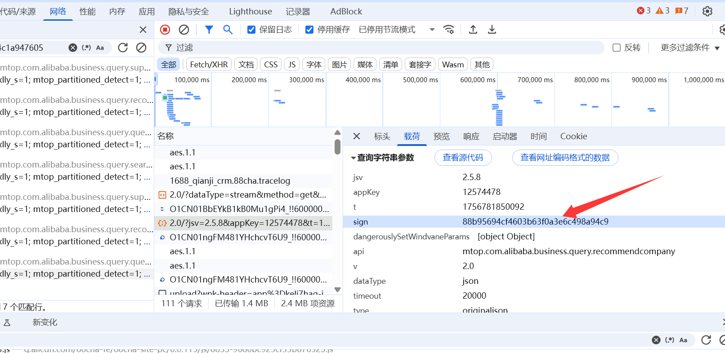Refresh the search results
This screenshot has height=353, width=725.
(123, 48)
